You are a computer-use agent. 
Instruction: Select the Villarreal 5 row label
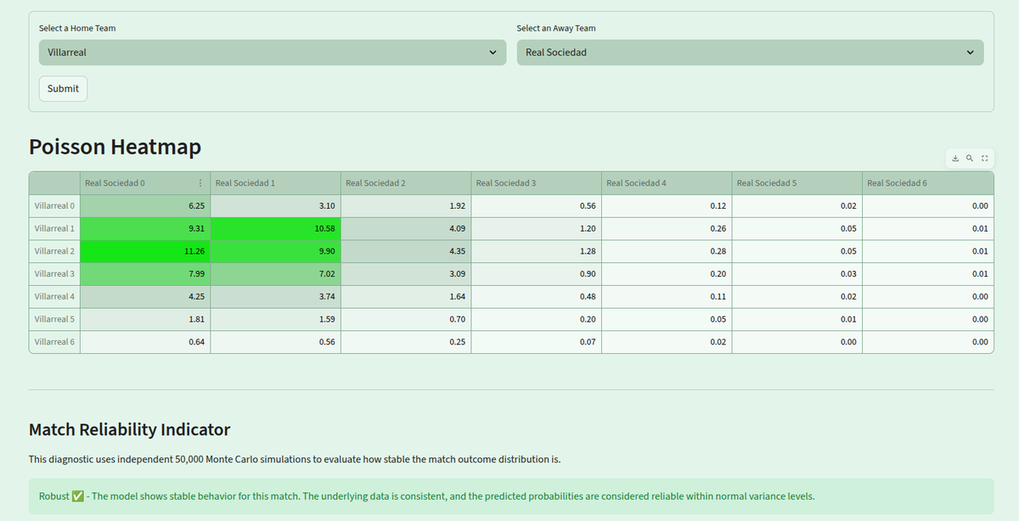coord(54,319)
